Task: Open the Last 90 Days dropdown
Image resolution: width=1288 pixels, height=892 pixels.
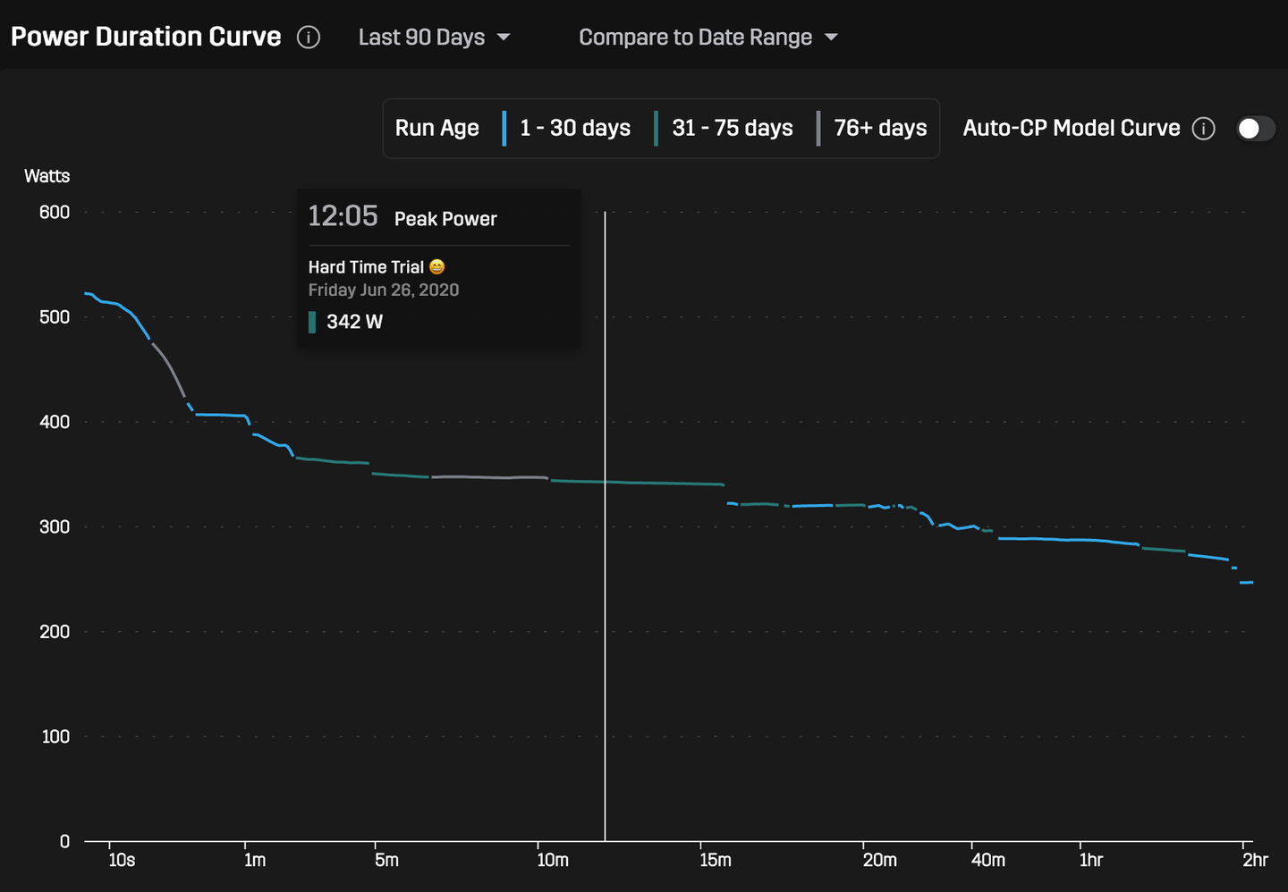Action: [x=421, y=38]
